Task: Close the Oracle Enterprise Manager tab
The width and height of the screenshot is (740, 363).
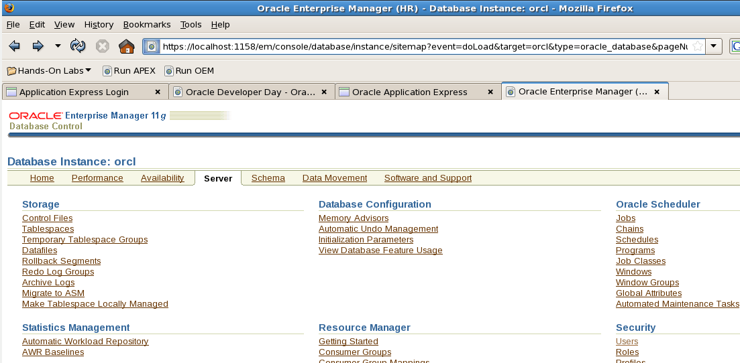Action: coord(656,92)
